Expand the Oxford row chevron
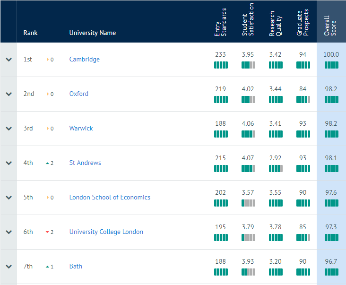The image size is (346, 285). coord(9,94)
